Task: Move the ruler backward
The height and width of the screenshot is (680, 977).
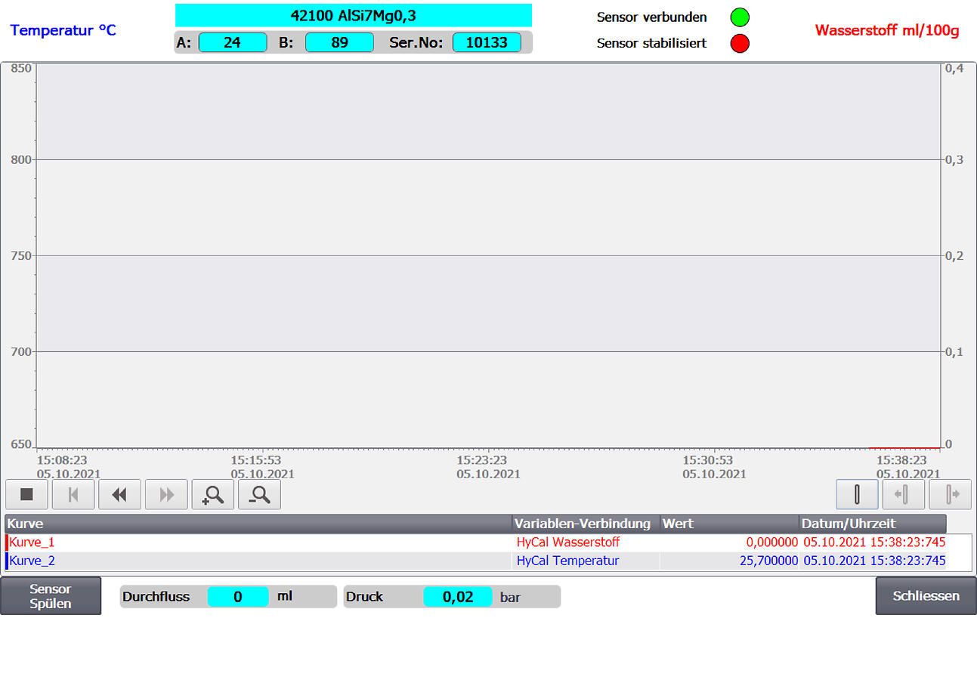Action: coord(903,495)
